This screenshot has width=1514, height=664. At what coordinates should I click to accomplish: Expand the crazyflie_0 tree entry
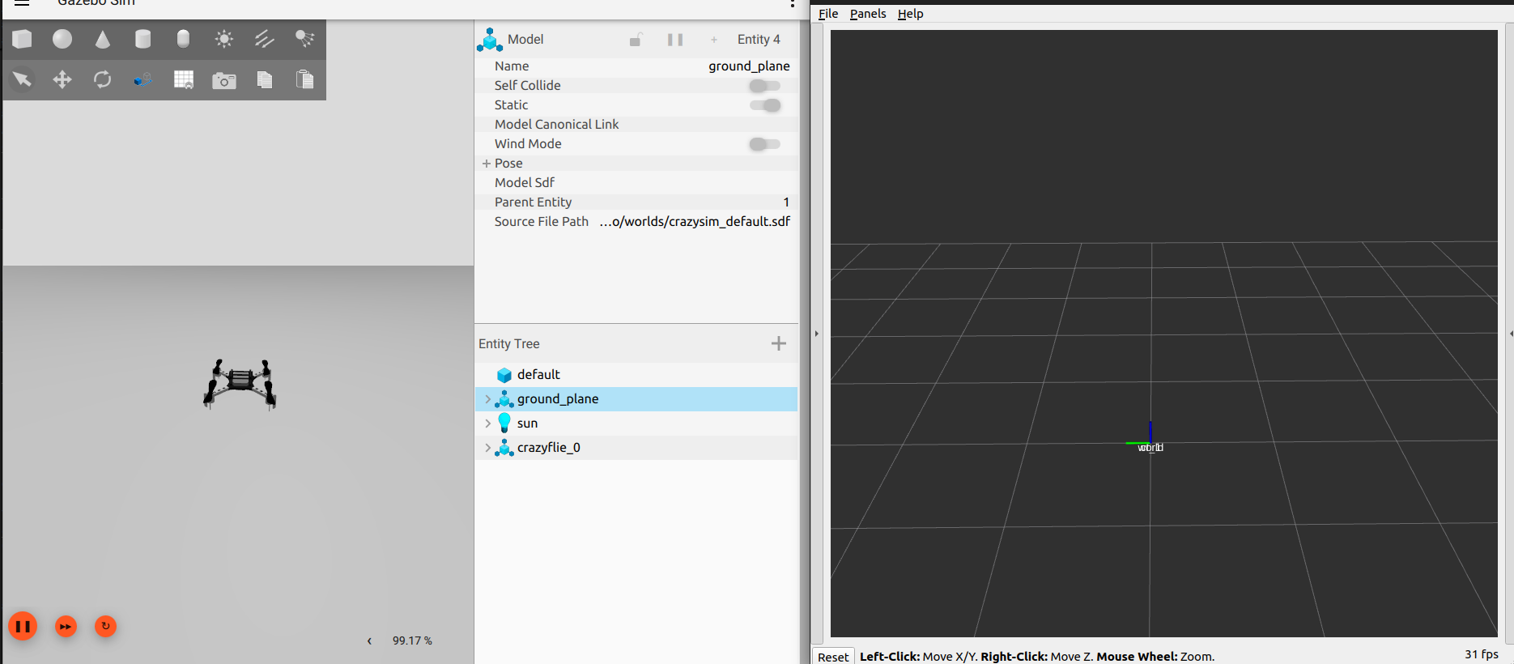[487, 448]
